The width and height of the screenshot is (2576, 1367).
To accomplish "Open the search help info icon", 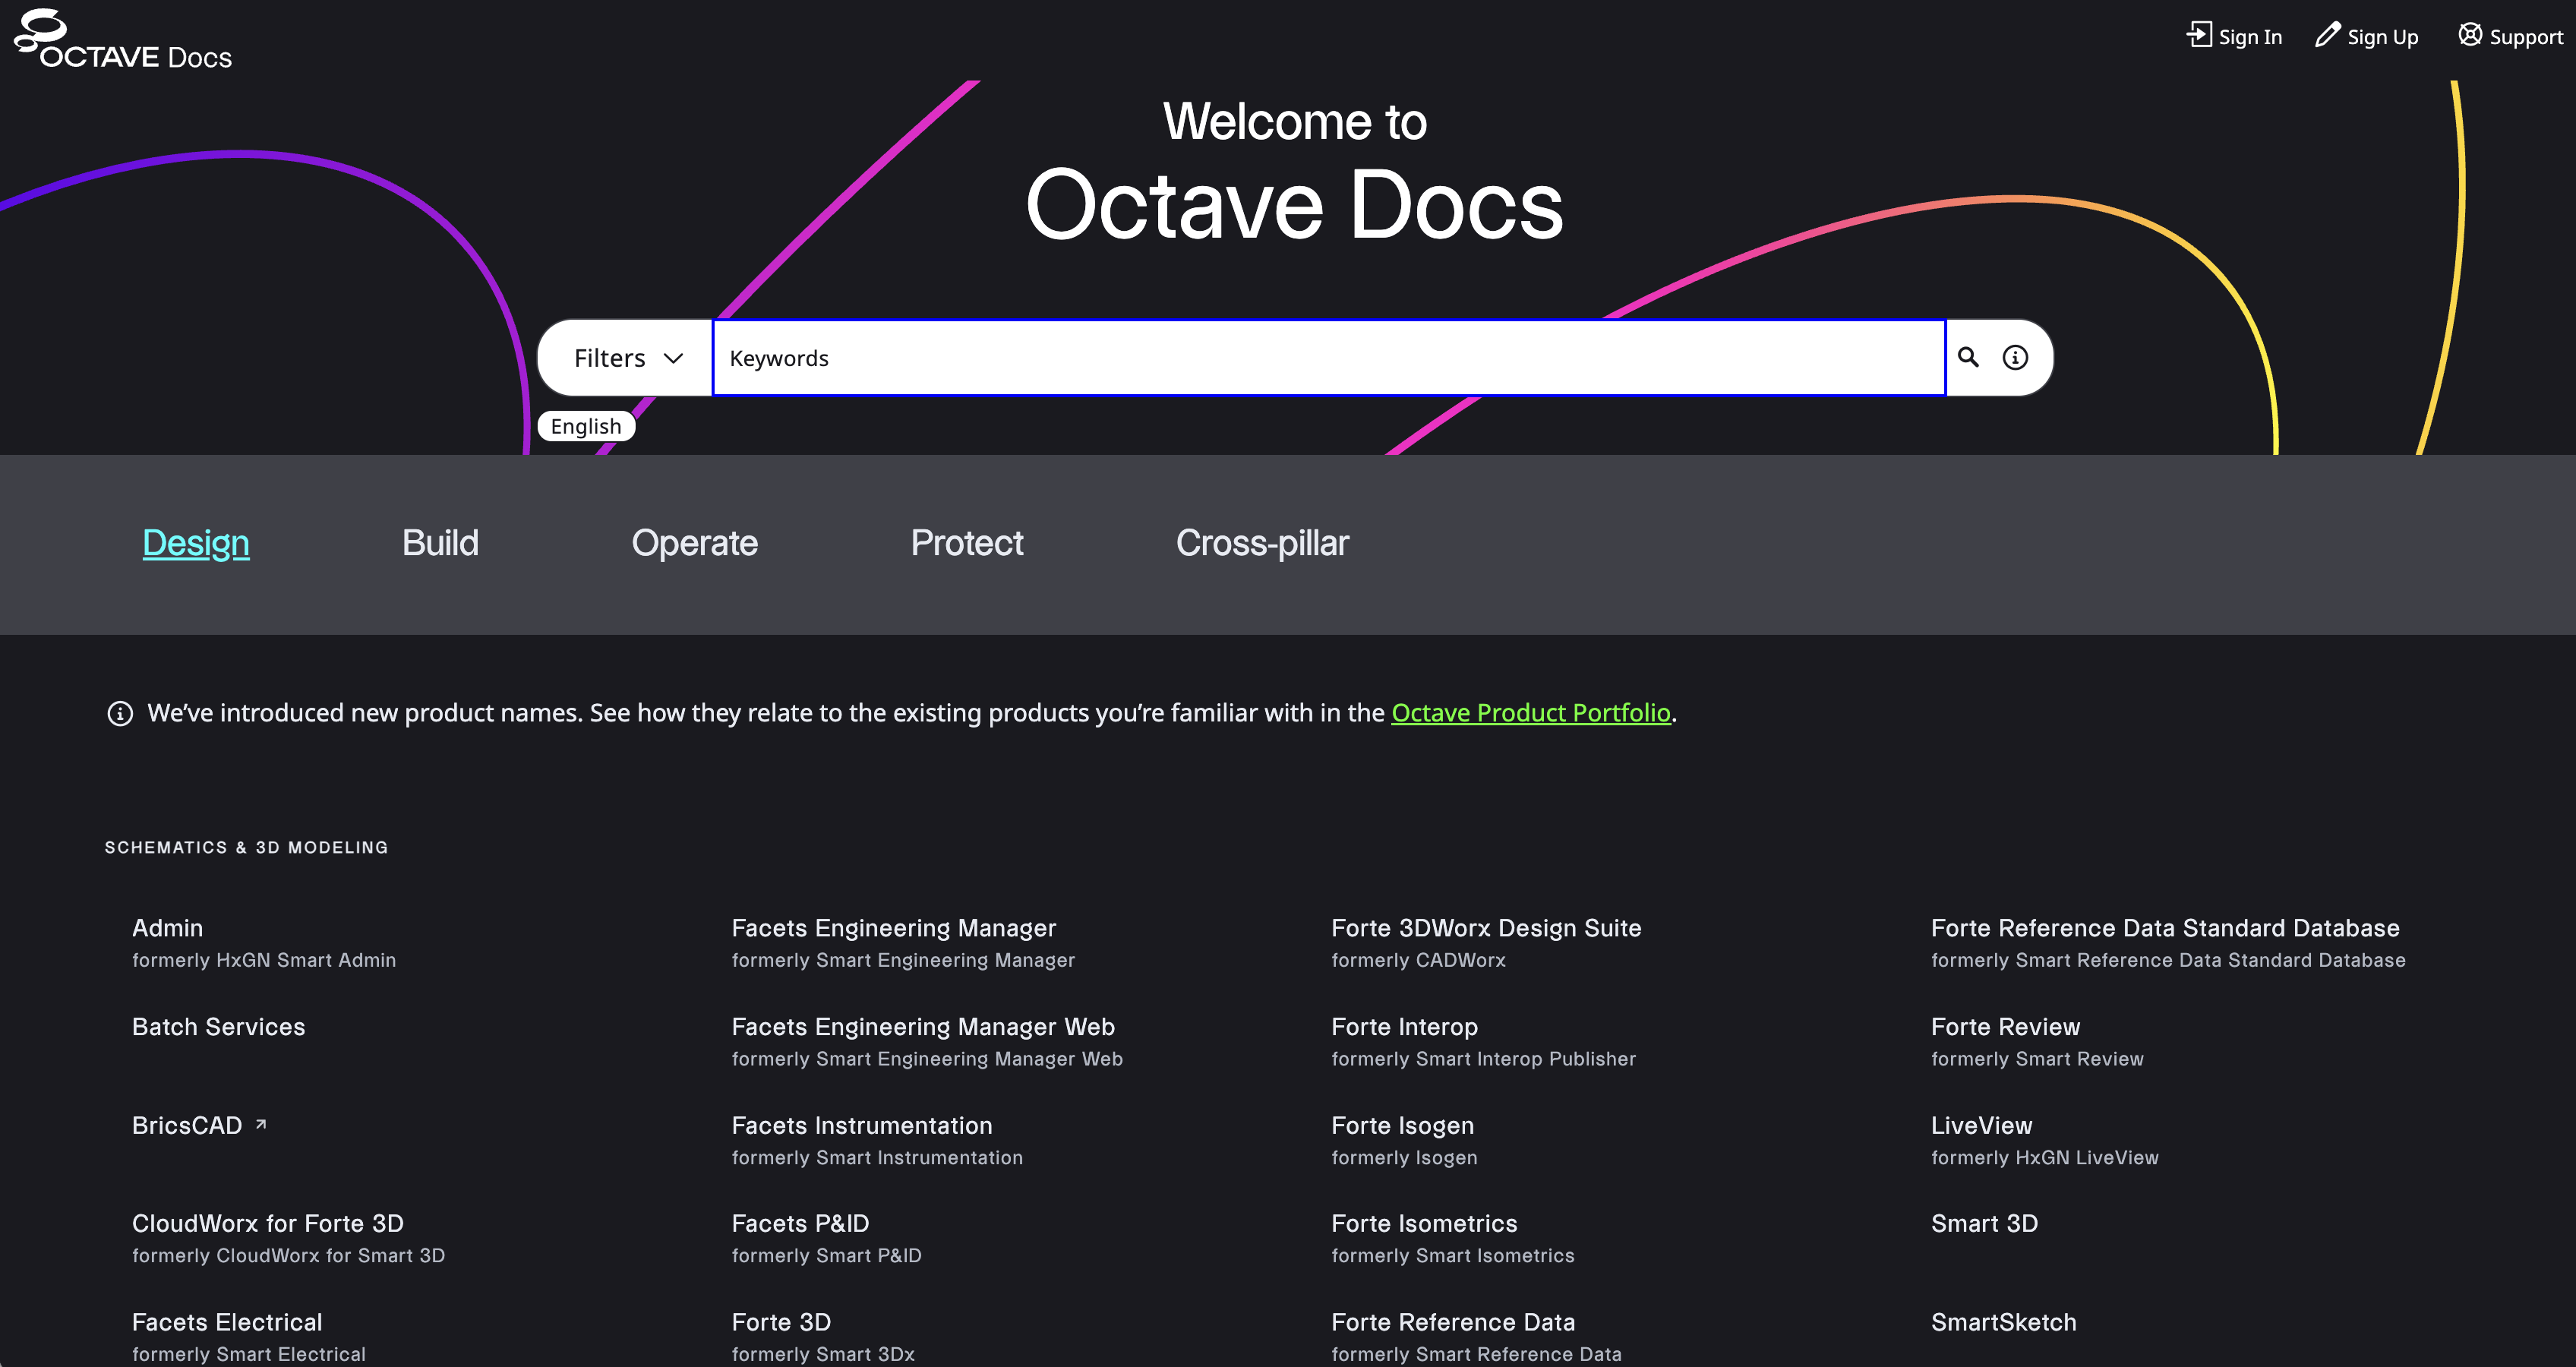I will point(2015,357).
